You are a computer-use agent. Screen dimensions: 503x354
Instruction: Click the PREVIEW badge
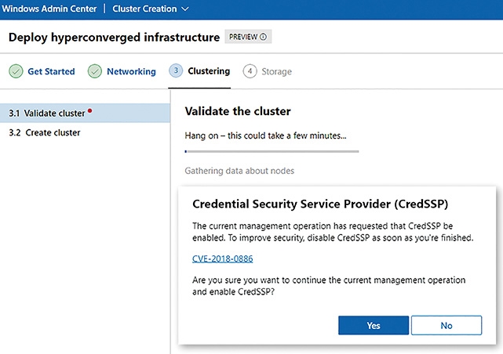pos(248,37)
